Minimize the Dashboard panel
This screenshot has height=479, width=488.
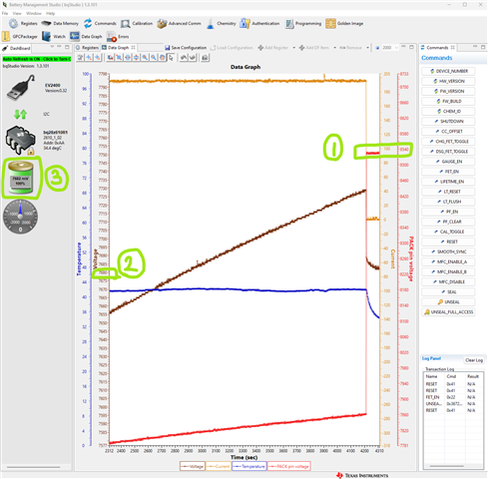click(59, 47)
